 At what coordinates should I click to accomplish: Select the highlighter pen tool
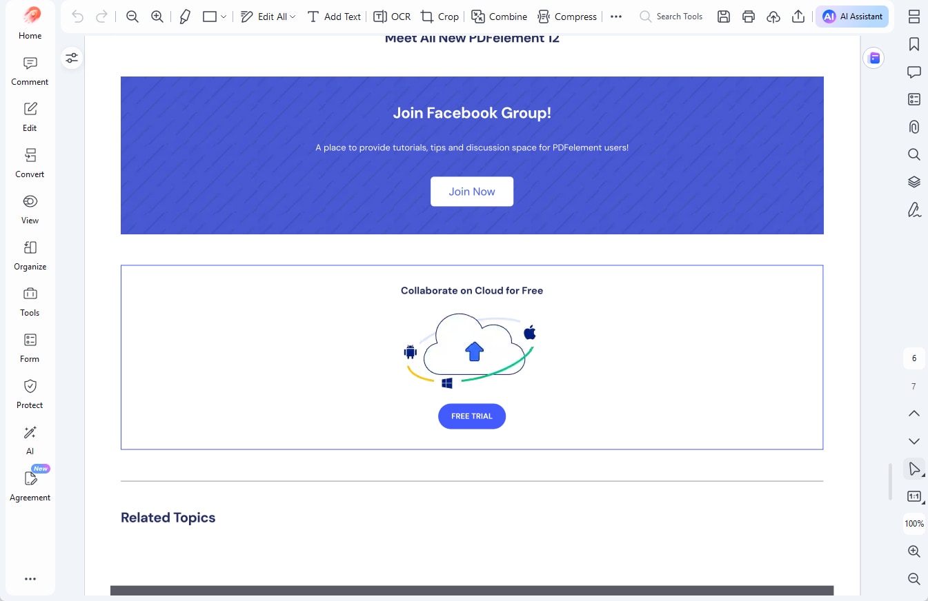[185, 17]
